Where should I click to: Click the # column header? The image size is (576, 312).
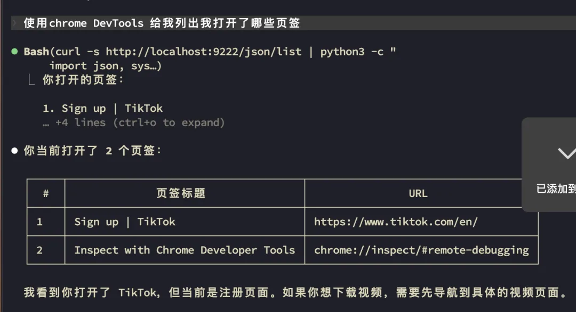pyautogui.click(x=46, y=193)
